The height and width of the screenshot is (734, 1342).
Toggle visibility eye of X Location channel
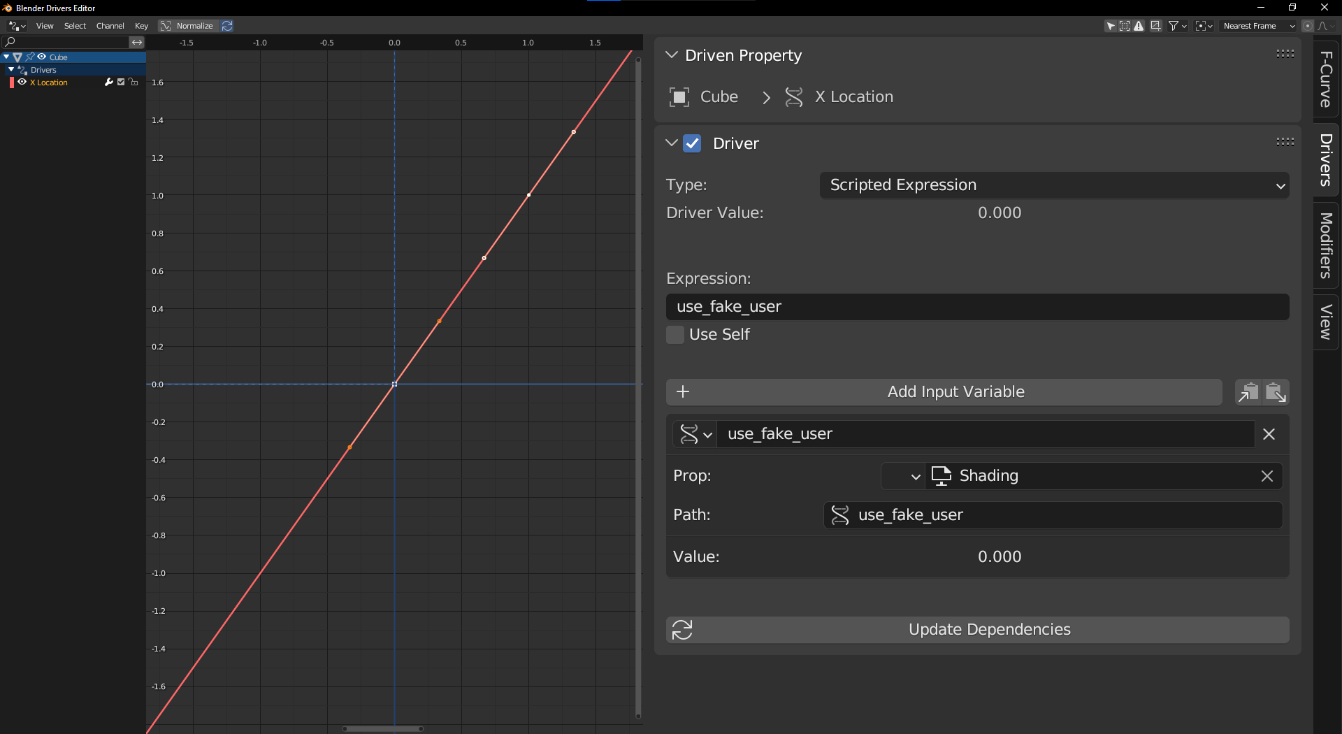tap(22, 82)
